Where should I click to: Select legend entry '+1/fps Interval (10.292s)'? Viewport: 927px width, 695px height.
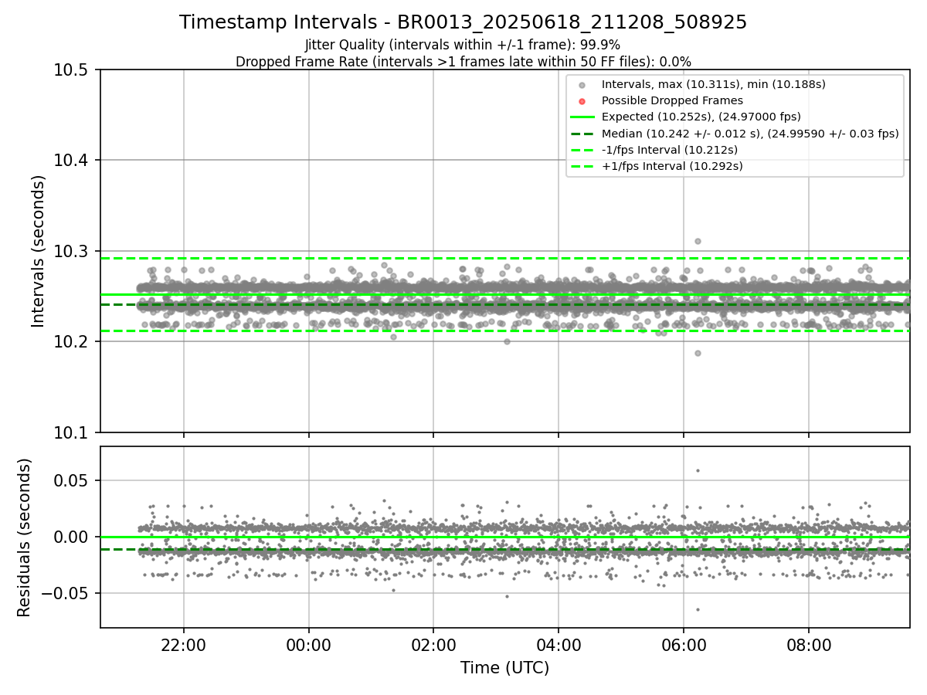tap(671, 165)
